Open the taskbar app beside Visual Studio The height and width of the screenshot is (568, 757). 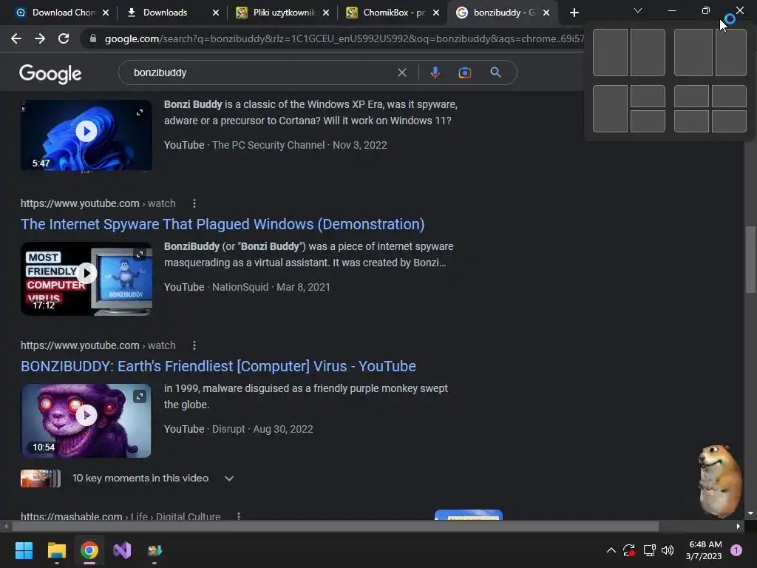point(155,550)
